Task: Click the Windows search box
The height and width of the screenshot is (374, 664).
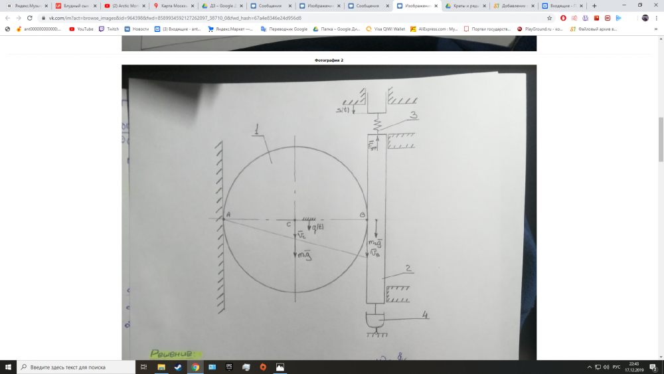Action: (76, 367)
